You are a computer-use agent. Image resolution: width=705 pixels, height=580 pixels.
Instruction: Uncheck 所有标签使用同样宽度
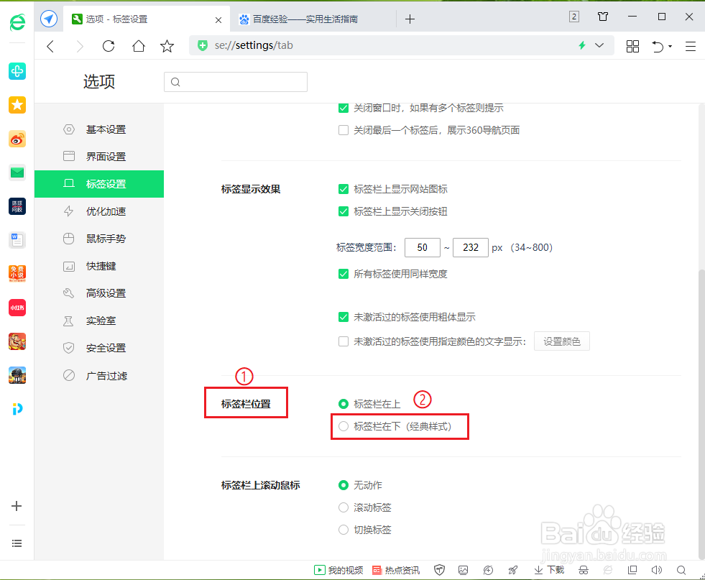(x=343, y=274)
